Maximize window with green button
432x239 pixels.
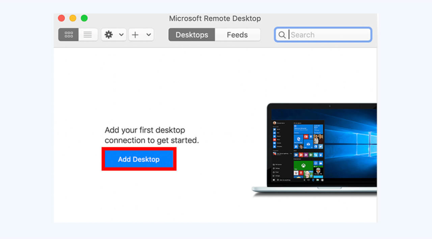(x=84, y=18)
